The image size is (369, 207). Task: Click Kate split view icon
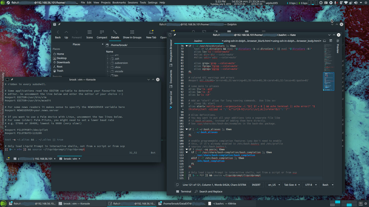click(x=331, y=41)
